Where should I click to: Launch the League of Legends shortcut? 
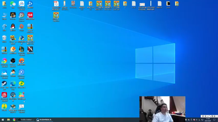pos(22,51)
